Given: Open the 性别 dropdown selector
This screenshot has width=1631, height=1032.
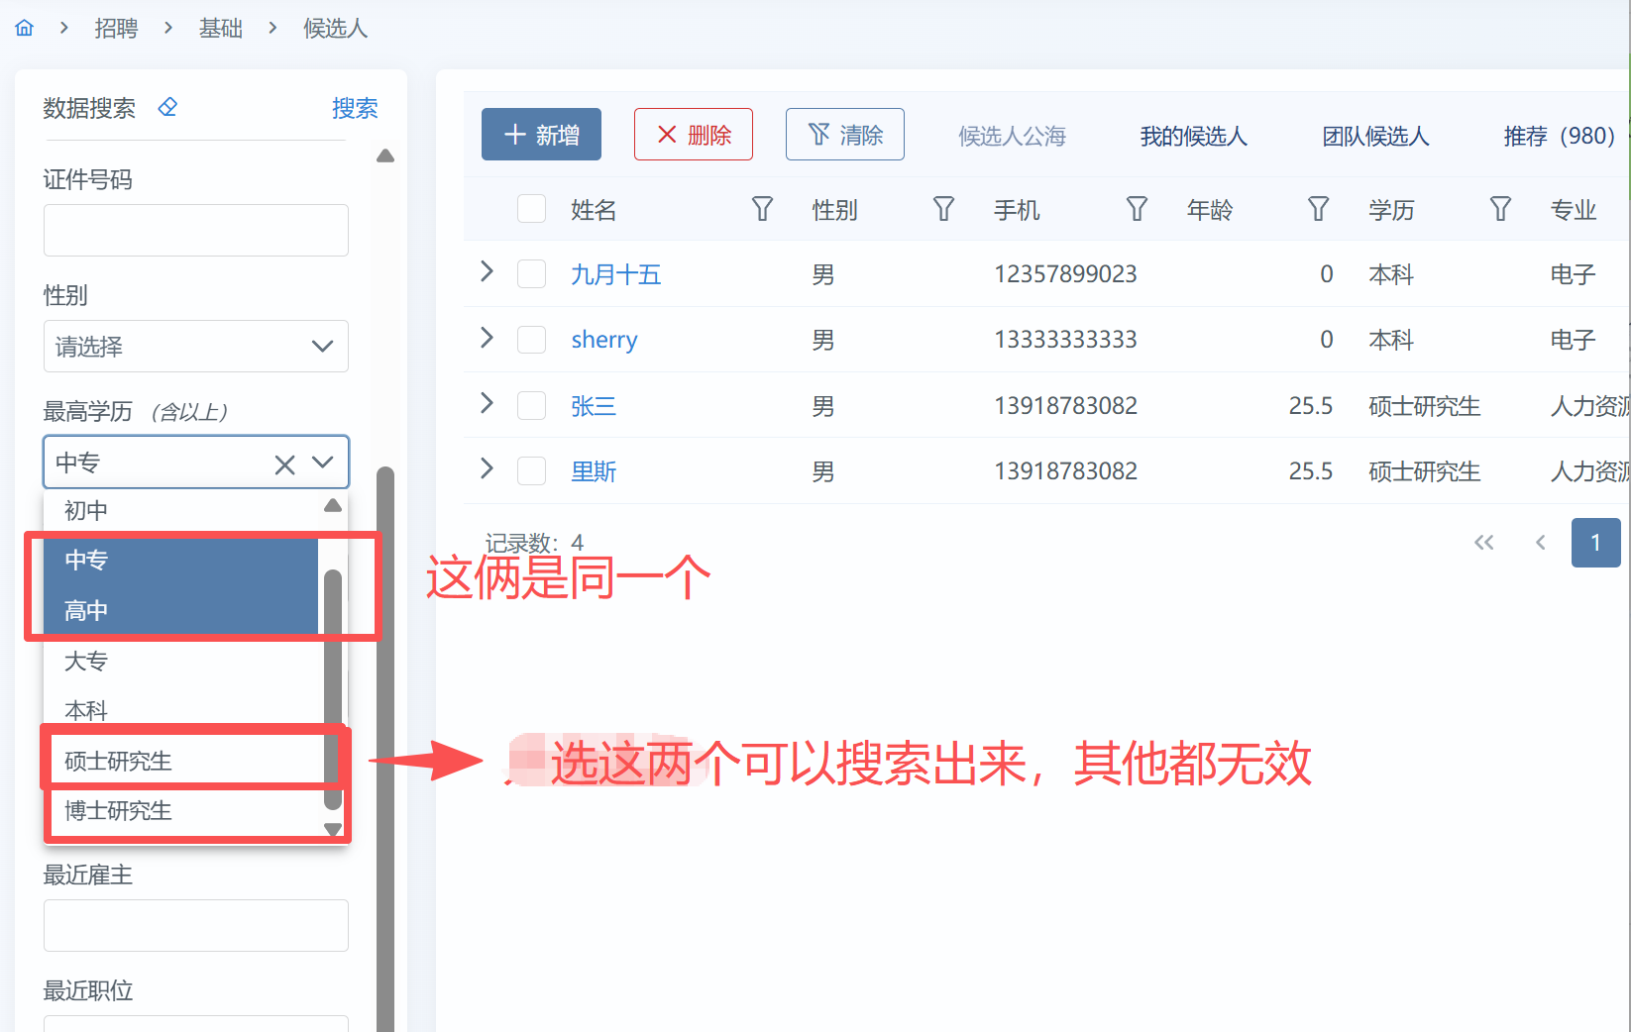Looking at the screenshot, I should pos(195,347).
